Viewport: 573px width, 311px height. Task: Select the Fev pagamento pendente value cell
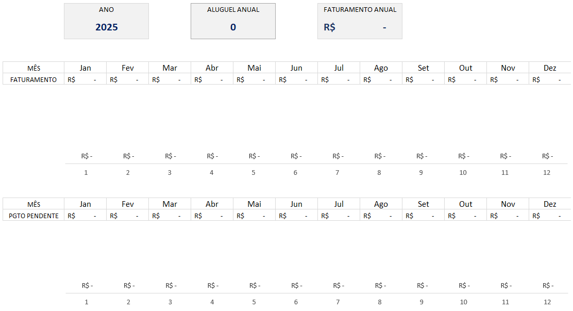(x=127, y=216)
